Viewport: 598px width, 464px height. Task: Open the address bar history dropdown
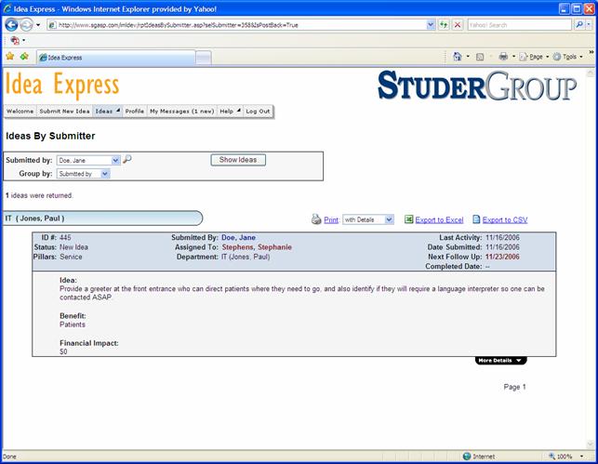tap(431, 25)
